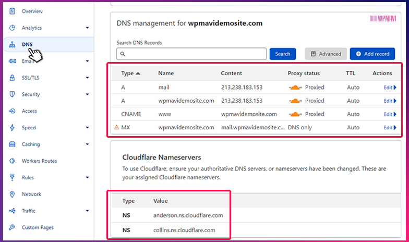409x242 pixels.
Task: Sort records by the Type column
Action: 130,73
